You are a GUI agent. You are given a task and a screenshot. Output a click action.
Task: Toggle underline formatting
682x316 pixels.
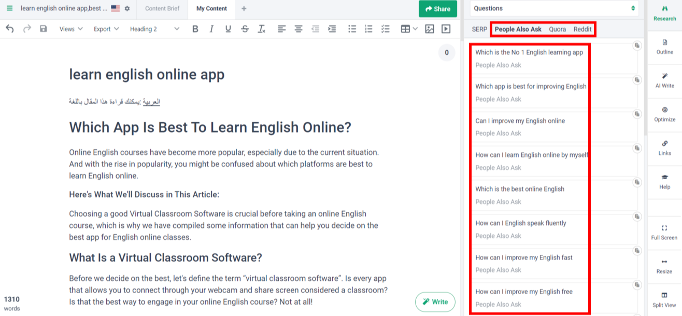[228, 29]
